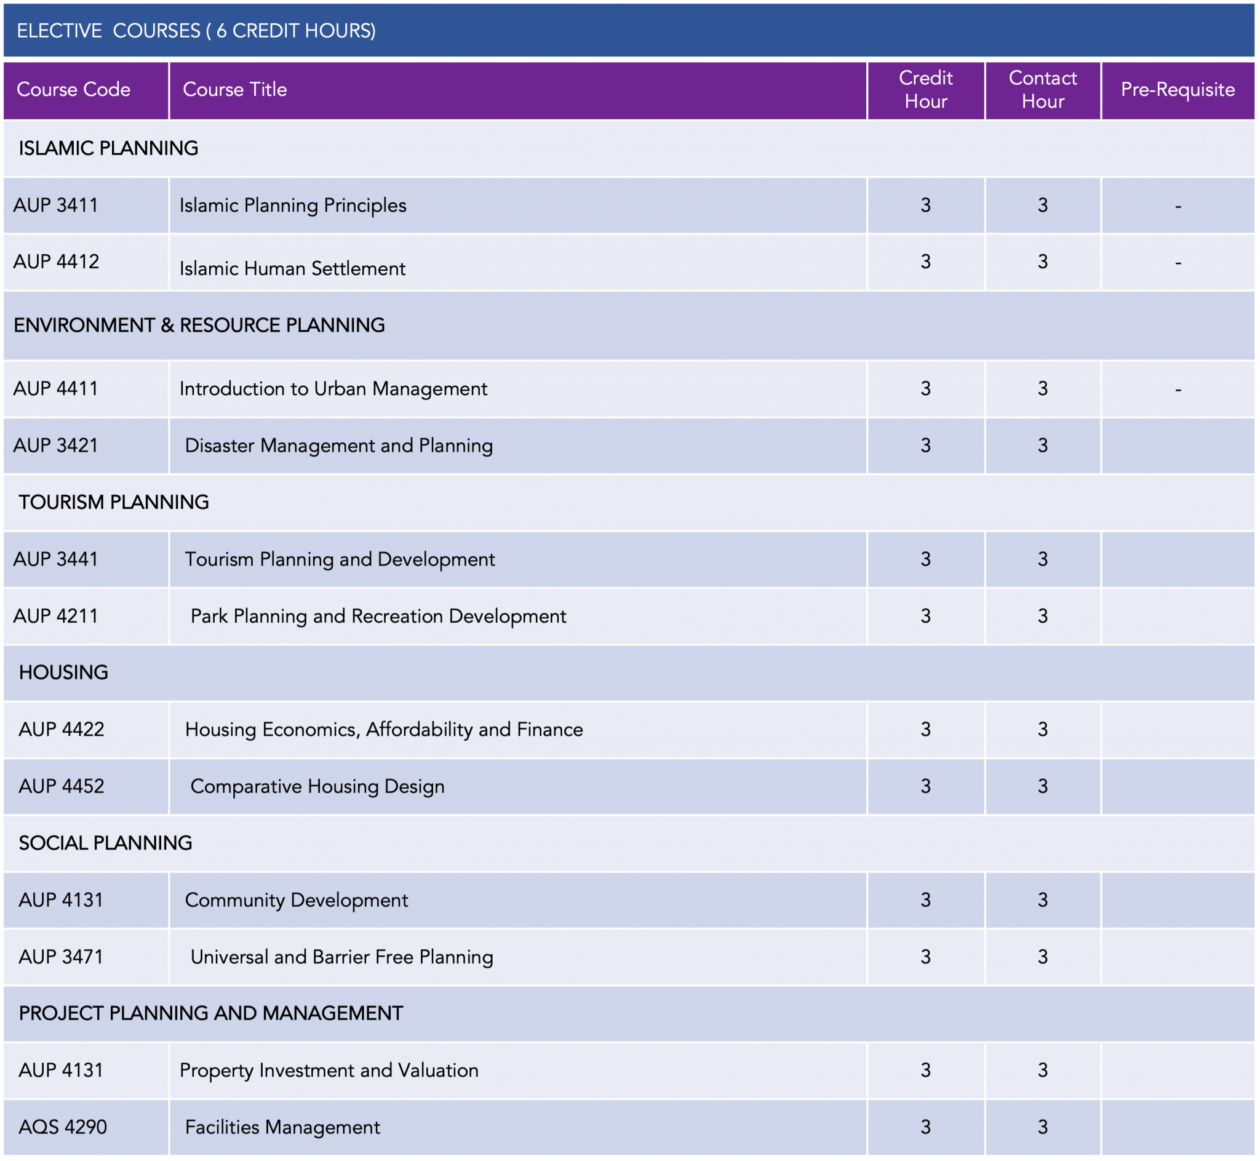Click contact hour value for Islamic Human Settlement
1260x1161 pixels.
(1043, 262)
